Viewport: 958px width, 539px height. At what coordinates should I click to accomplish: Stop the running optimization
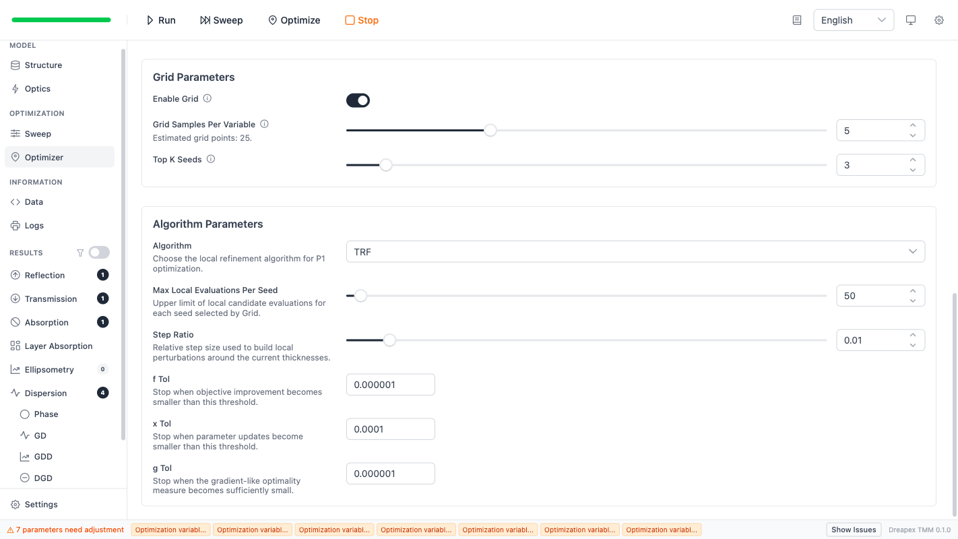click(x=361, y=20)
